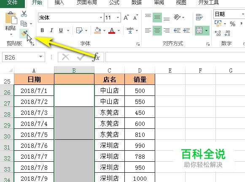This screenshot has width=245, height=182.
Task: Expand the Paste options arrow
Action: point(11,34)
